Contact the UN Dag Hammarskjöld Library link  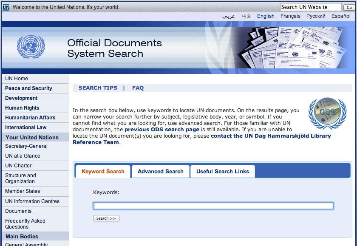[x=202, y=139]
